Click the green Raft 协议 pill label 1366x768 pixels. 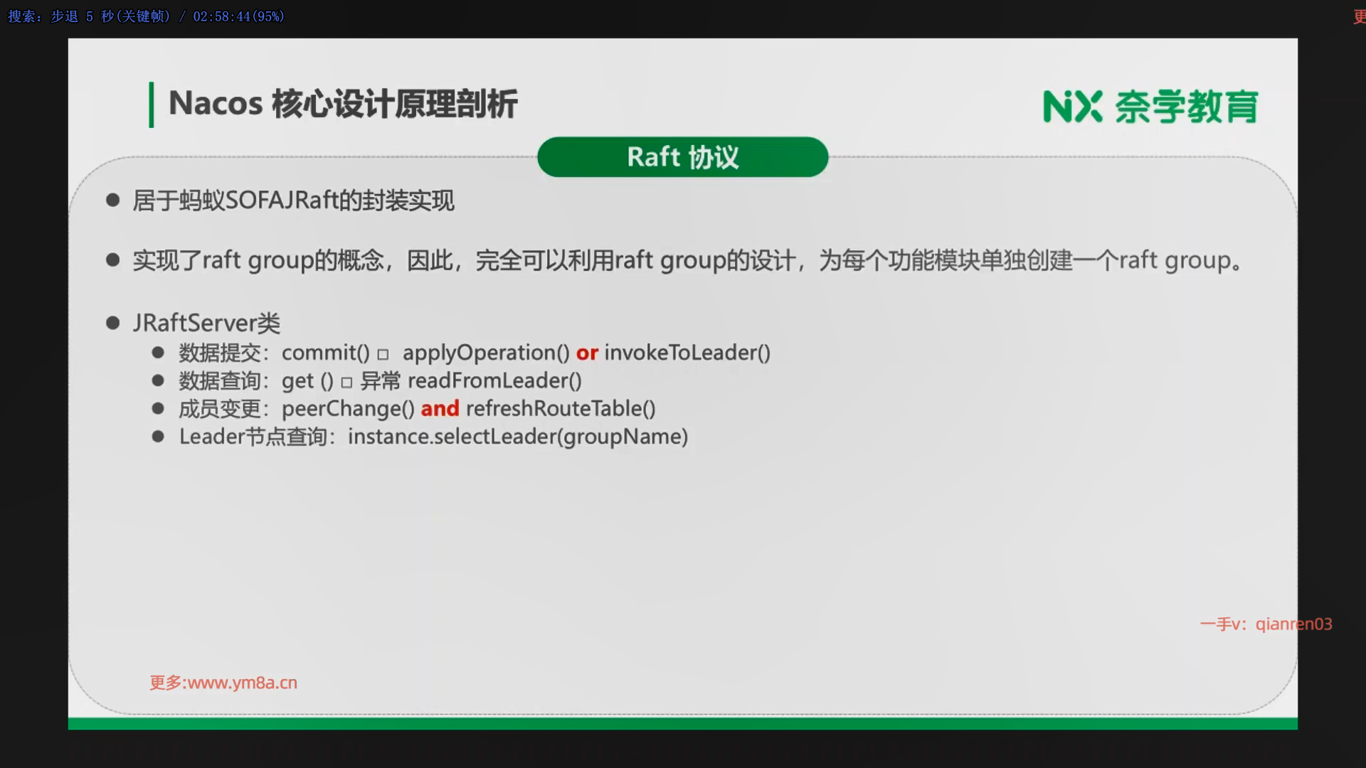(x=682, y=157)
